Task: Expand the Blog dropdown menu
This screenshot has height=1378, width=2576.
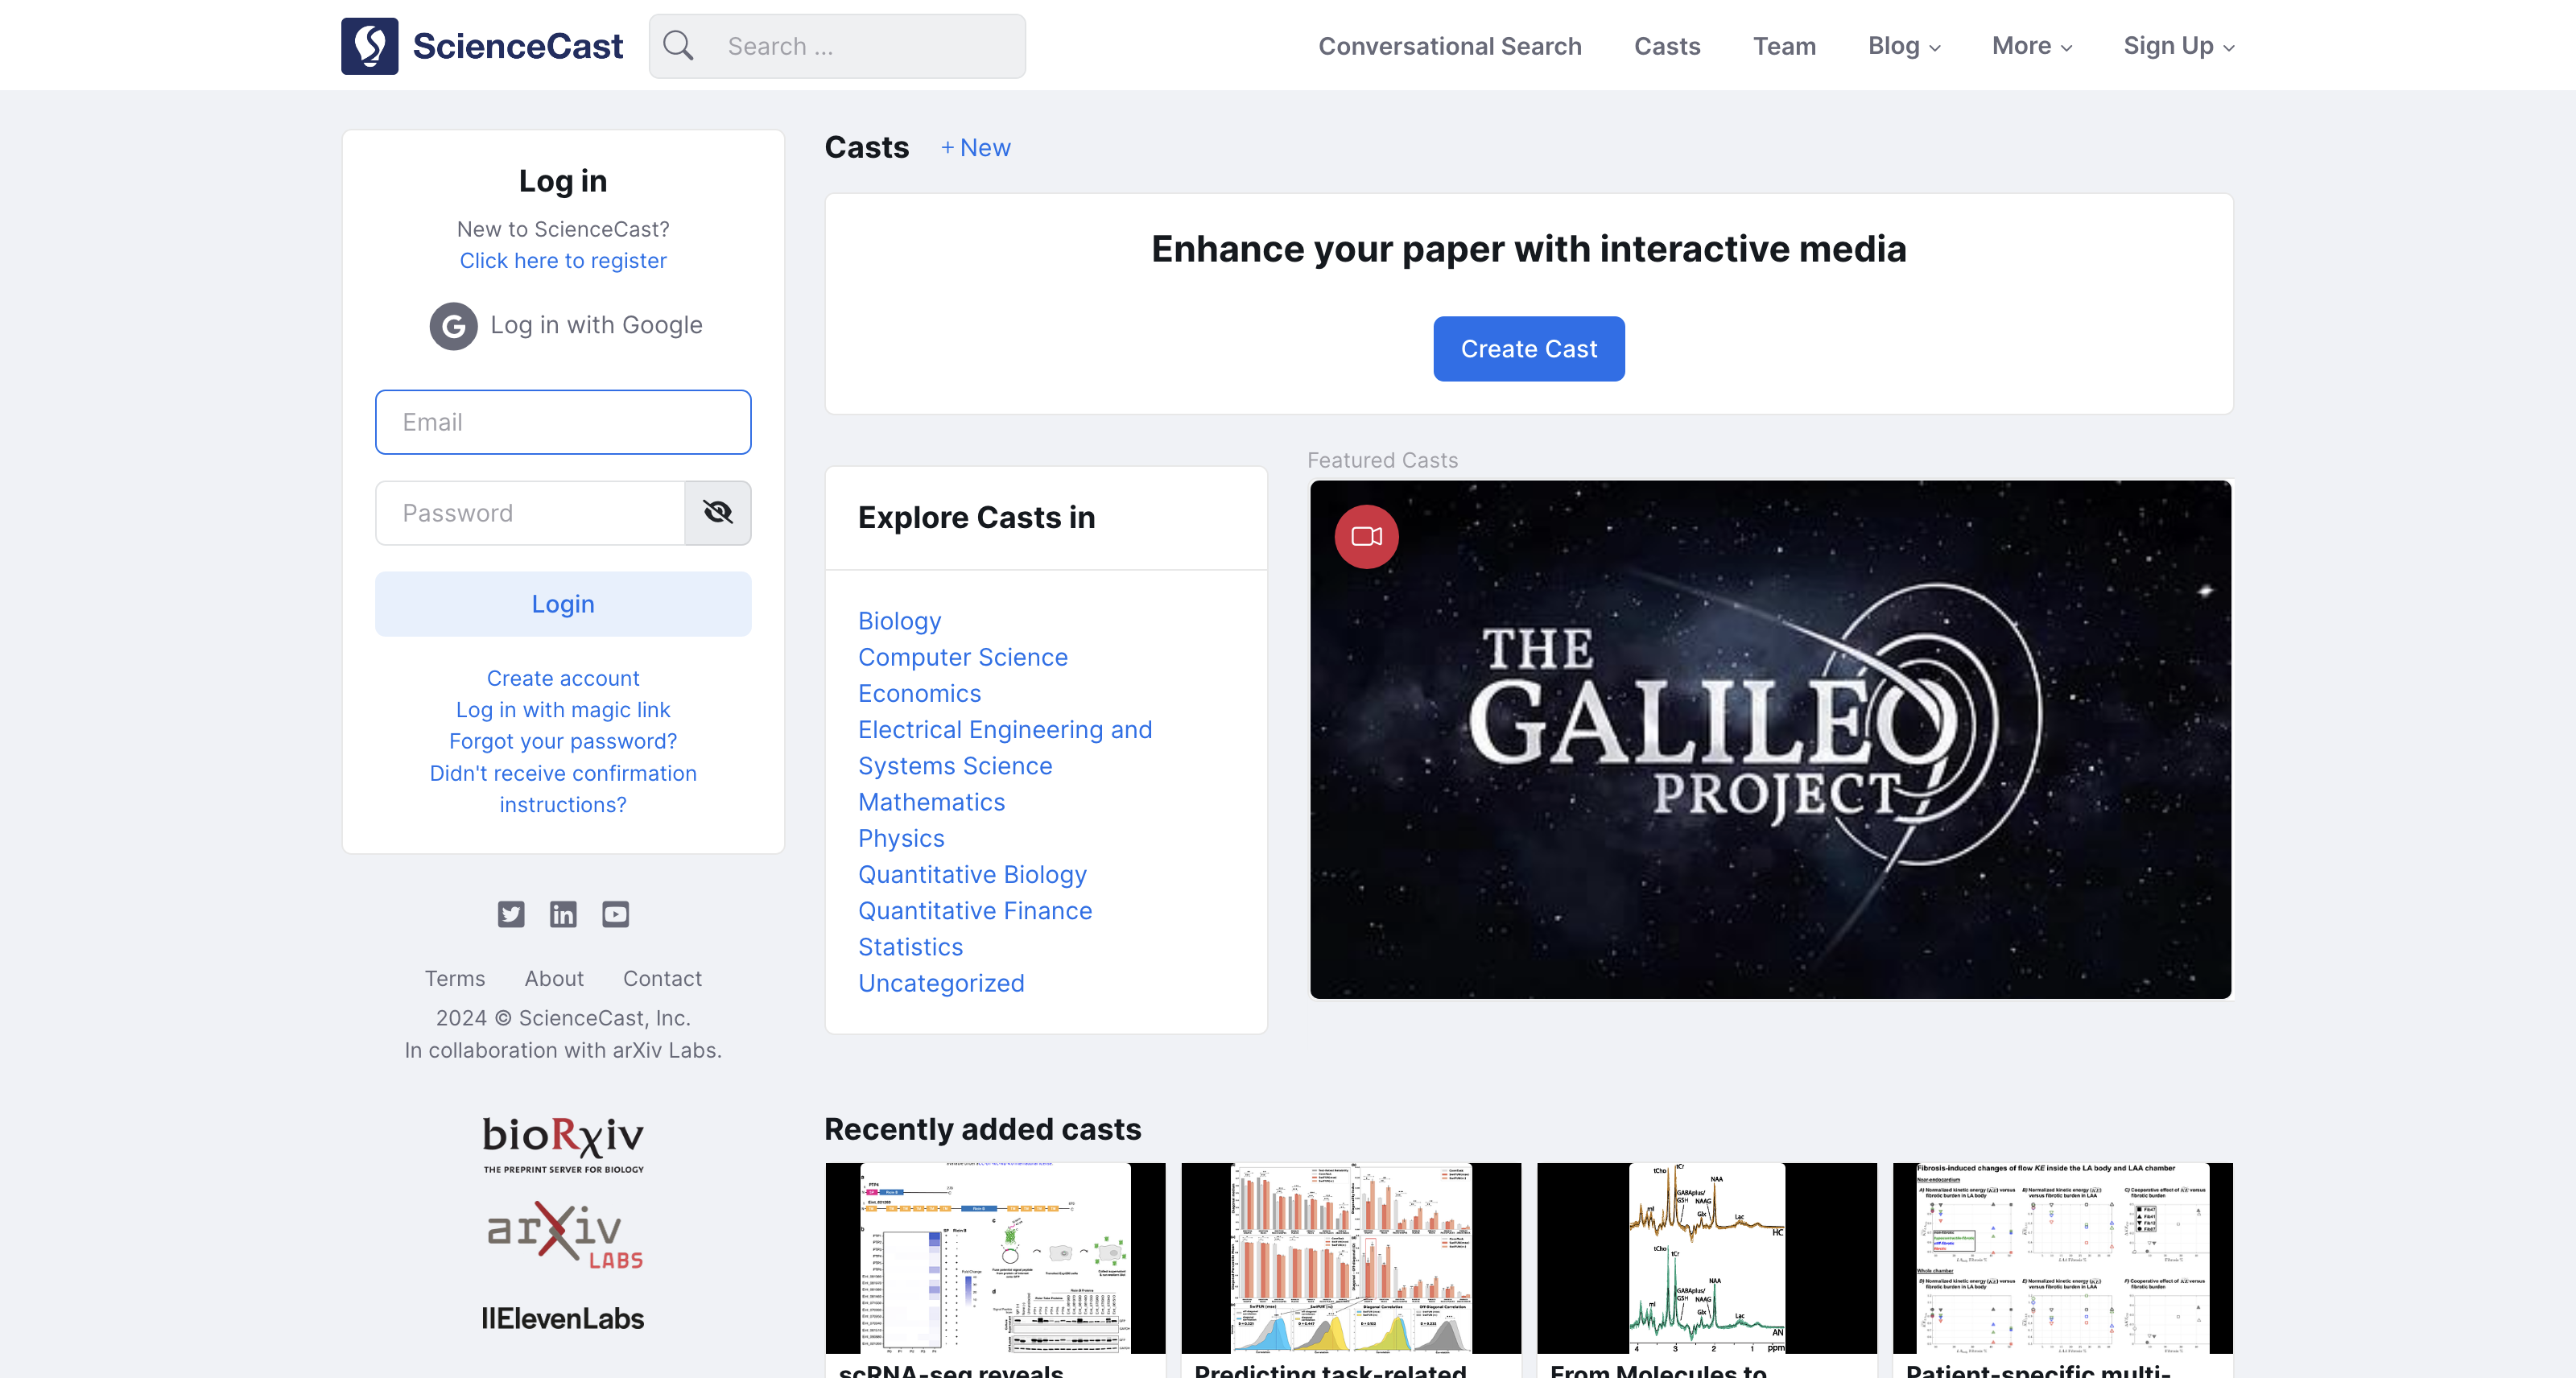Action: point(1904,46)
